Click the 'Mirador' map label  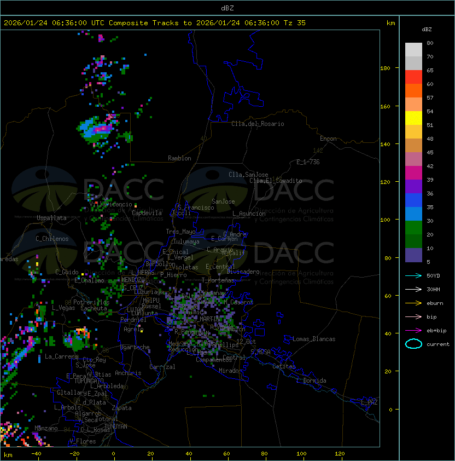pos(230,371)
